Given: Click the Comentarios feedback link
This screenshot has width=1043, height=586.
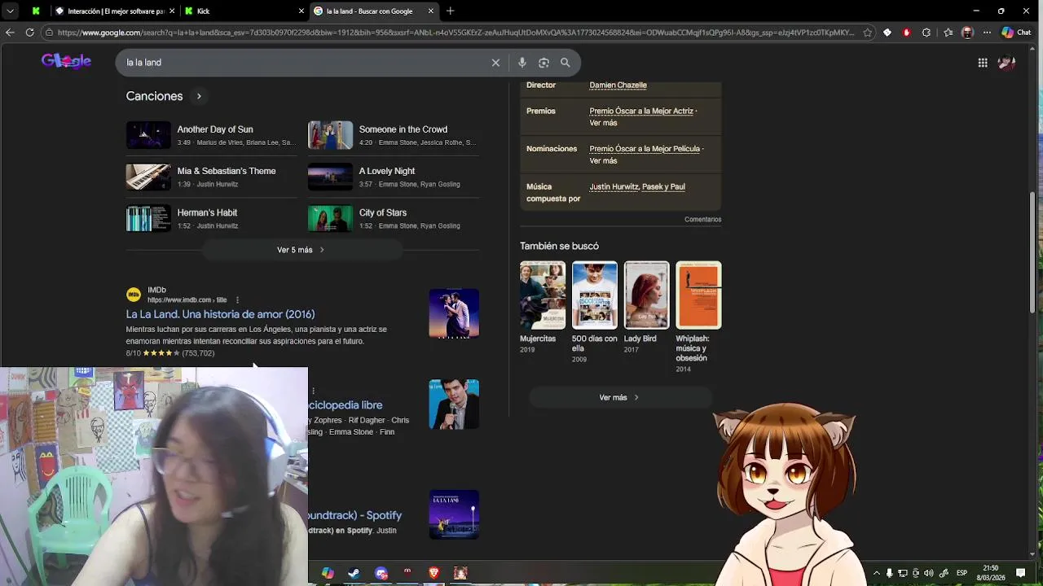Looking at the screenshot, I should pos(702,219).
